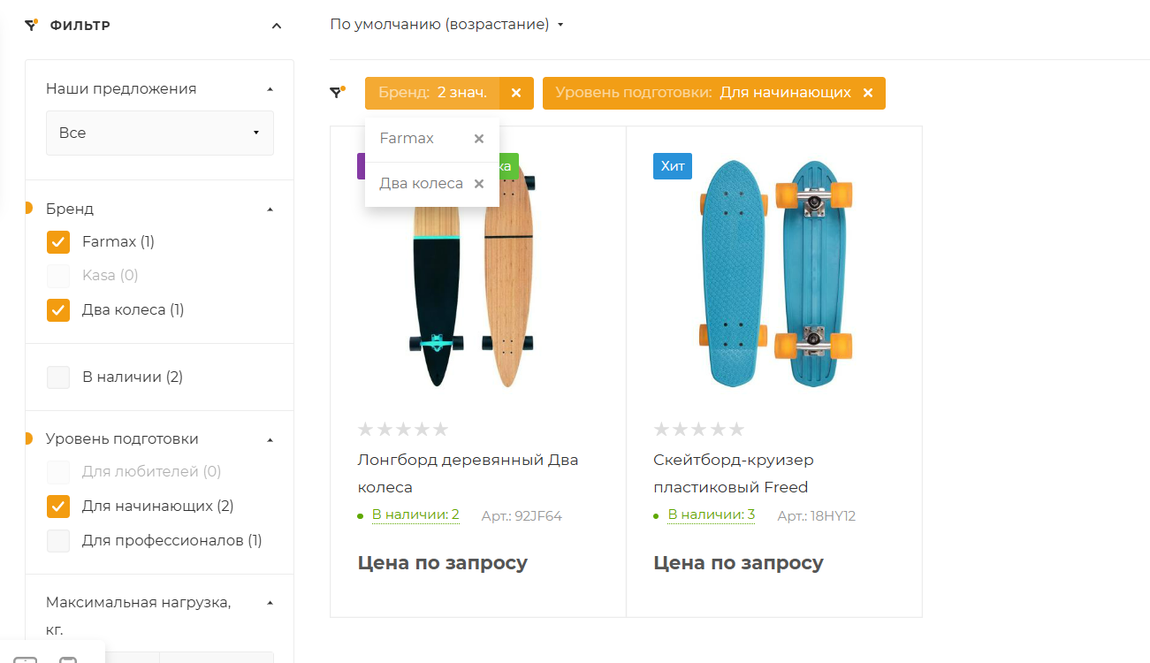Remove the Brand filter tag
Image resolution: width=1150 pixels, height=663 pixels.
[x=516, y=93]
